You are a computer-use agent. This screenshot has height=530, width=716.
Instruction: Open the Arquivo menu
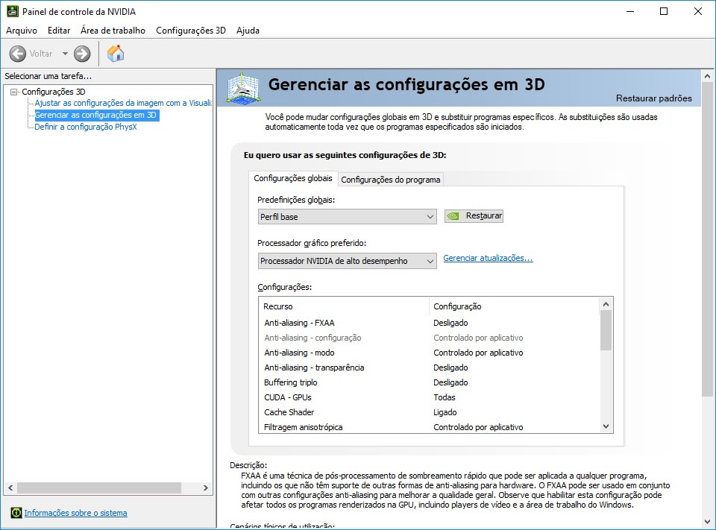click(22, 31)
